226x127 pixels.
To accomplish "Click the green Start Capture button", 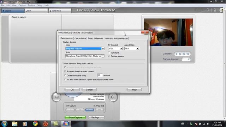I will tap(75, 117).
